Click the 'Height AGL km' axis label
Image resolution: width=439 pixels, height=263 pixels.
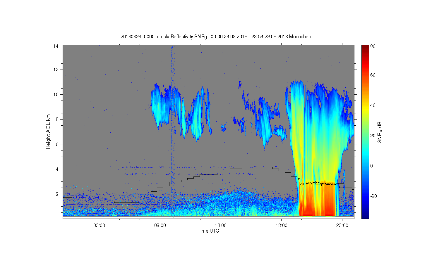[x=48, y=131]
